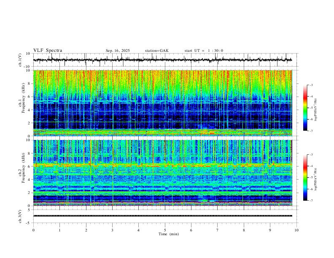Click the 4 kHz tick on ch.1 frequency axis
The height and width of the screenshot is (258, 334).
tap(30, 110)
